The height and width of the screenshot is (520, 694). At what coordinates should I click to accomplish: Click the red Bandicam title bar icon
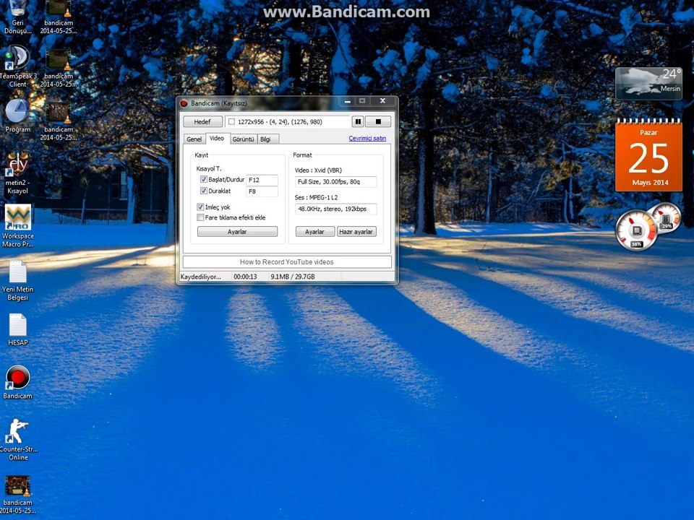tap(184, 103)
